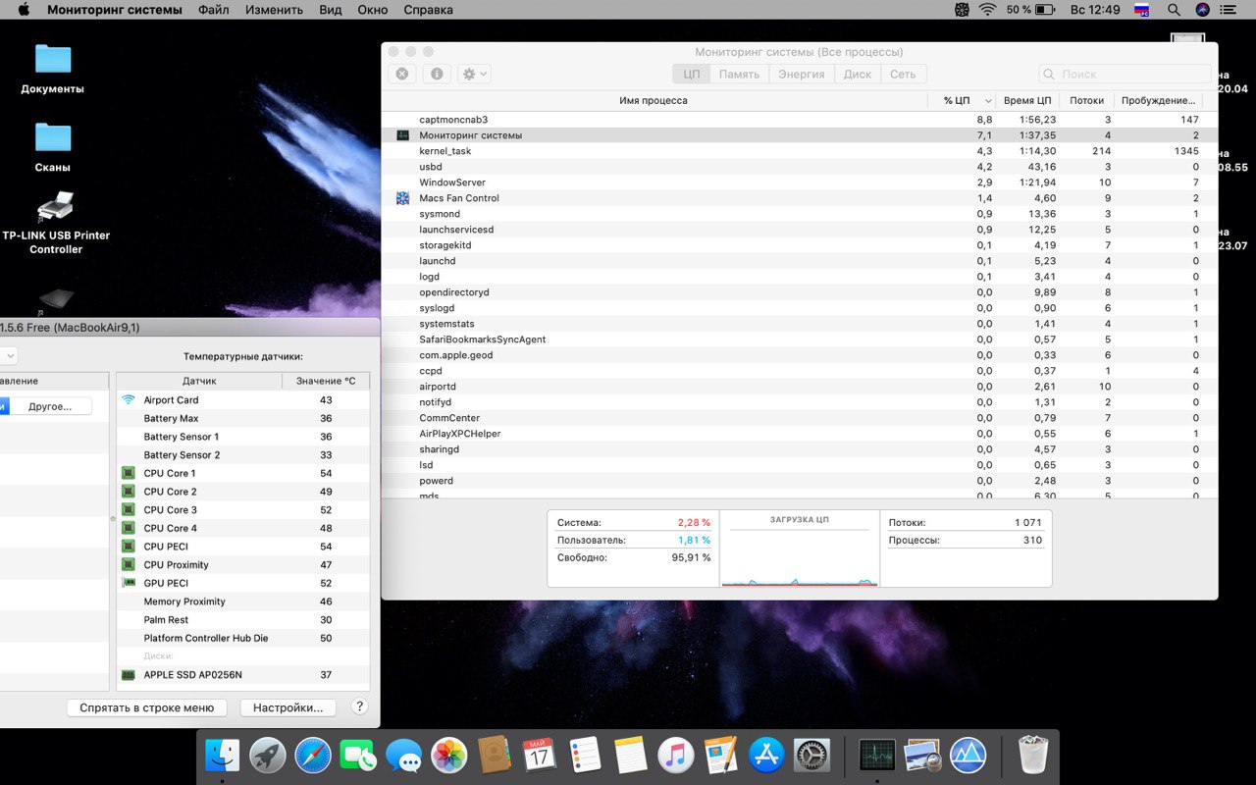Switch to the Диск tab

click(858, 74)
